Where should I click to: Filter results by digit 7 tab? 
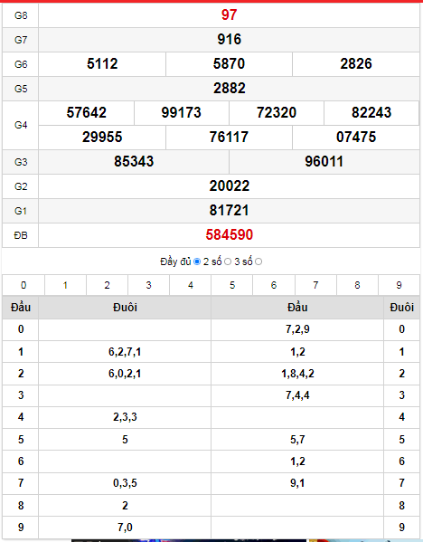click(315, 285)
